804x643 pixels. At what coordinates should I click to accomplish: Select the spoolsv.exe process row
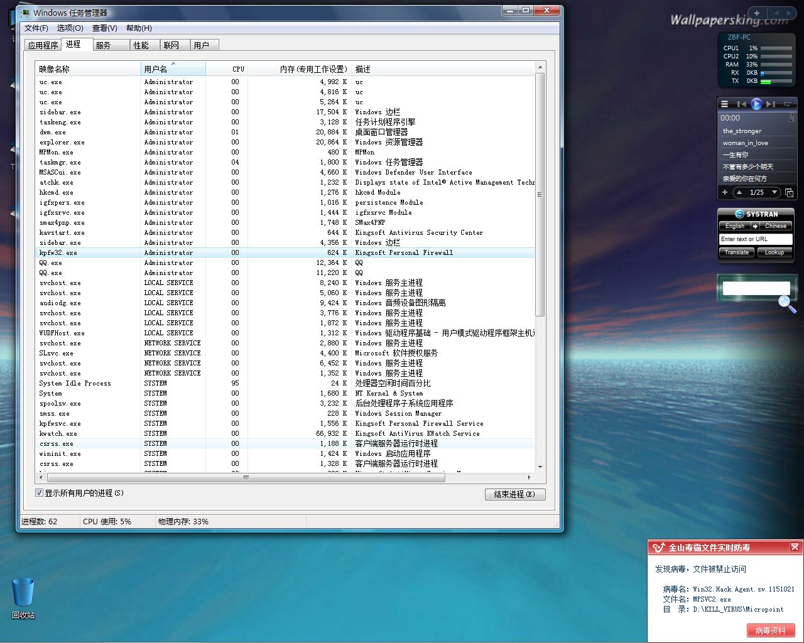tap(286, 403)
